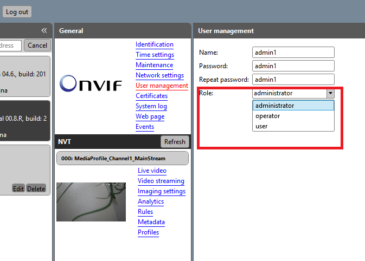Choose user role option
The width and height of the screenshot is (365, 261).
(x=293, y=126)
